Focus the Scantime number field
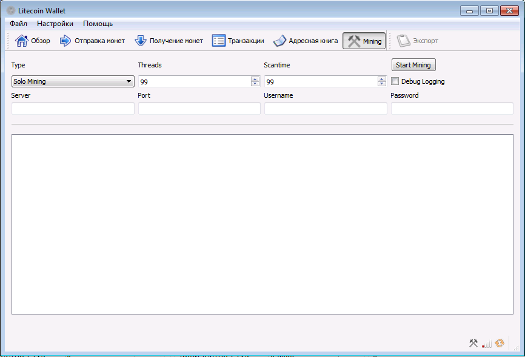 point(321,81)
